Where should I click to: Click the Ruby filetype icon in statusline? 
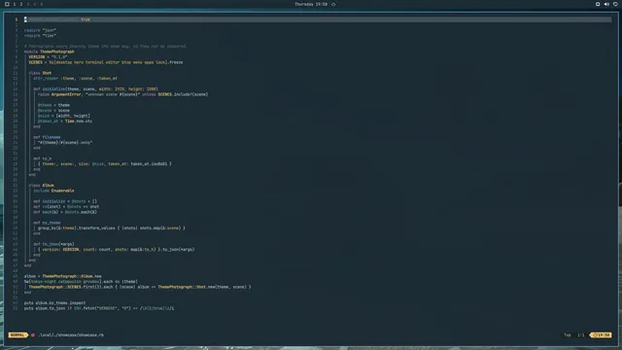33,334
